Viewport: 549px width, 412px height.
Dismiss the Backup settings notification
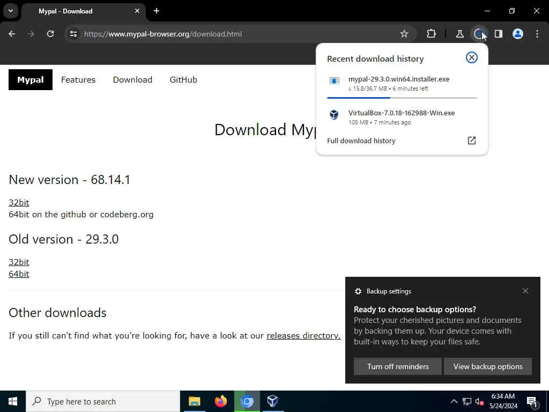pos(525,291)
